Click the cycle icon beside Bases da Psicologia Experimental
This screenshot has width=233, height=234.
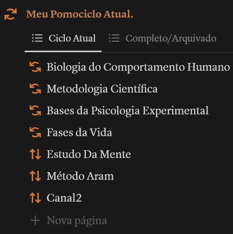pos(35,110)
